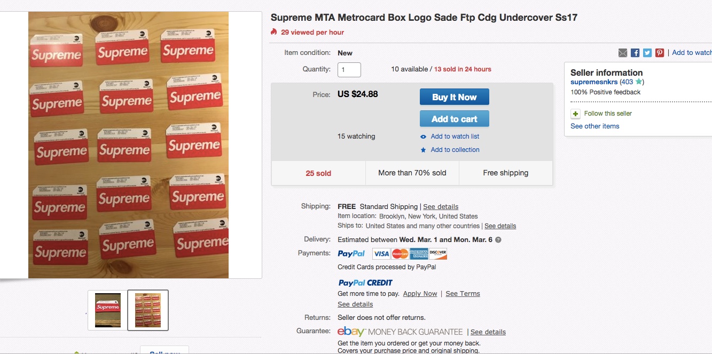
Task: Click the Buy It Now button
Action: (454, 97)
